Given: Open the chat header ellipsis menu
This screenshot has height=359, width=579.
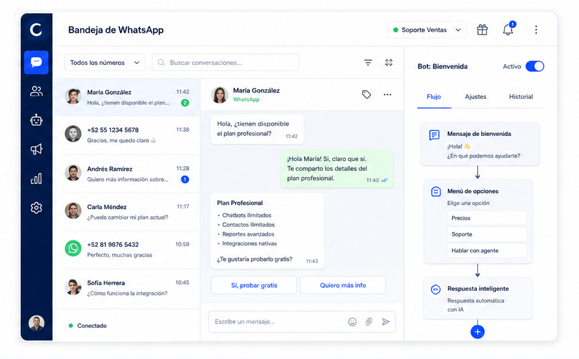Looking at the screenshot, I should click(387, 94).
